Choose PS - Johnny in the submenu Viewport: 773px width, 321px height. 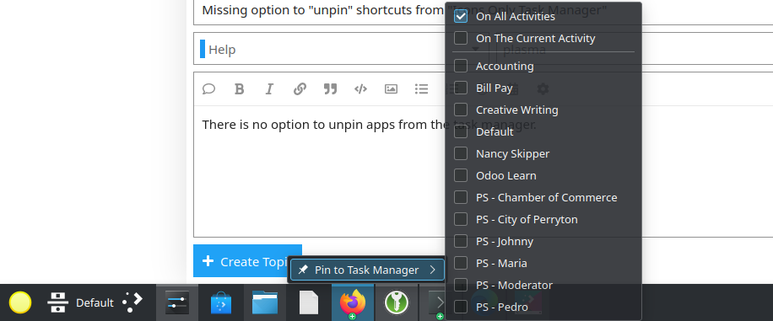(x=543, y=241)
